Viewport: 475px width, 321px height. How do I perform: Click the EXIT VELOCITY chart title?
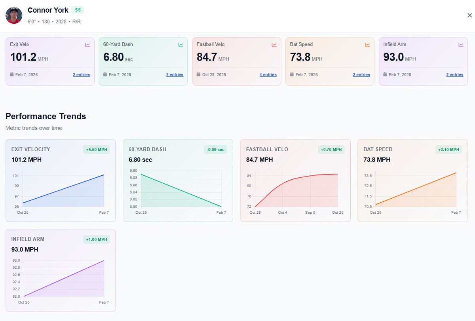point(31,150)
